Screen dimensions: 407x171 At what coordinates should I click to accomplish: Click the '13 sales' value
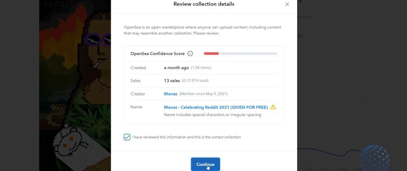point(172,81)
